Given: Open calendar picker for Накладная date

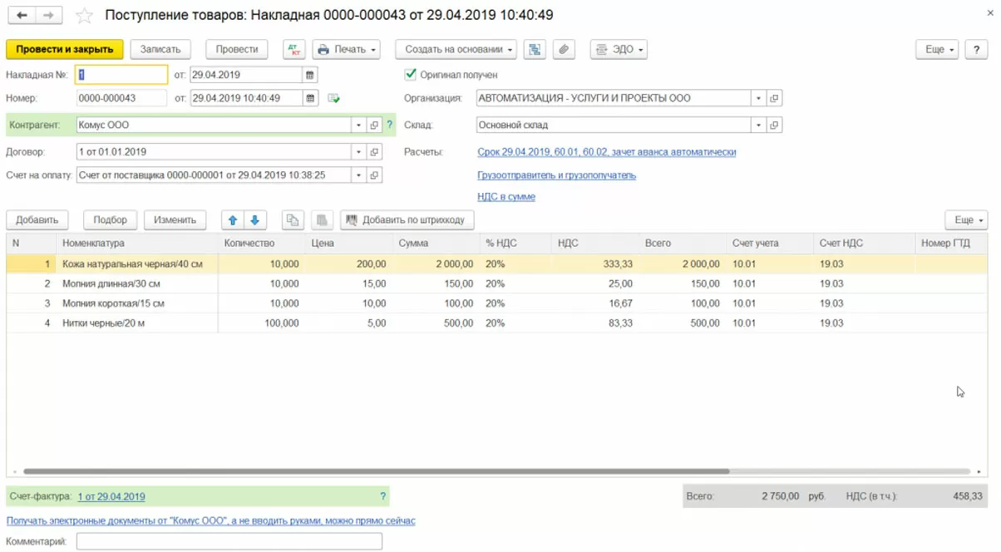Looking at the screenshot, I should point(310,75).
